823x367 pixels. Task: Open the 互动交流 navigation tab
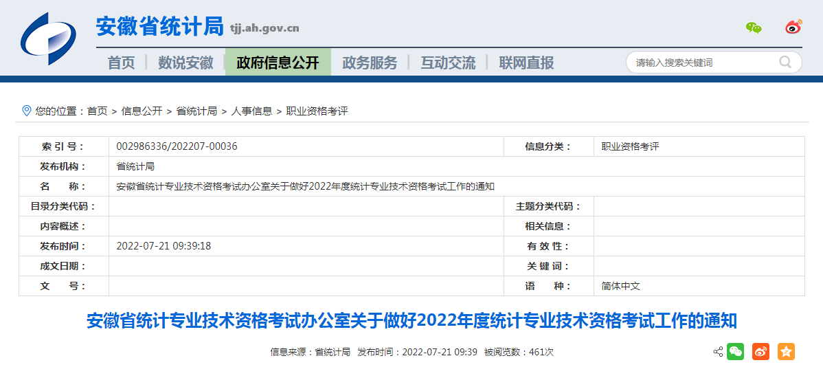448,63
